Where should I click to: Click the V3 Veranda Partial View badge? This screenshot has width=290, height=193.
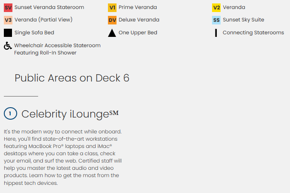[8, 20]
